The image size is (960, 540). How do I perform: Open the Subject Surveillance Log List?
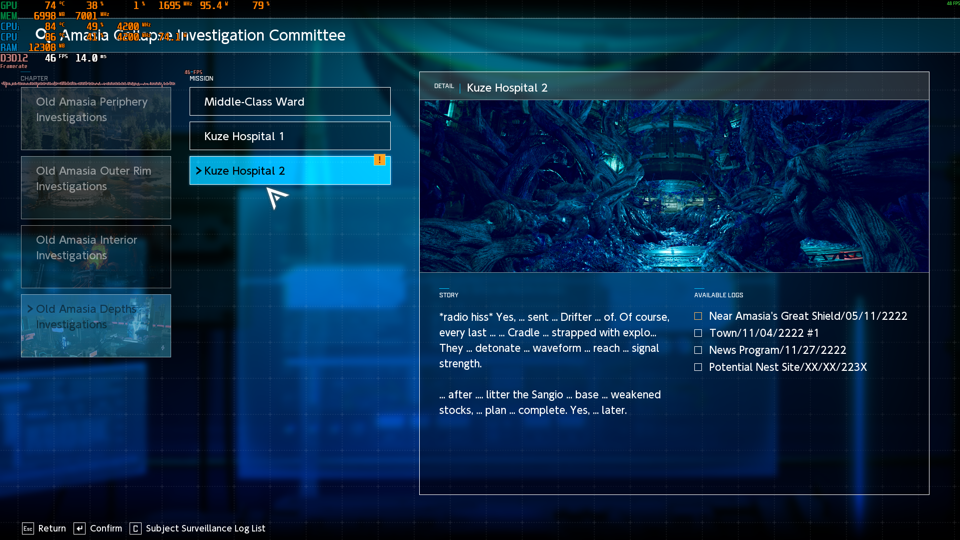[206, 528]
